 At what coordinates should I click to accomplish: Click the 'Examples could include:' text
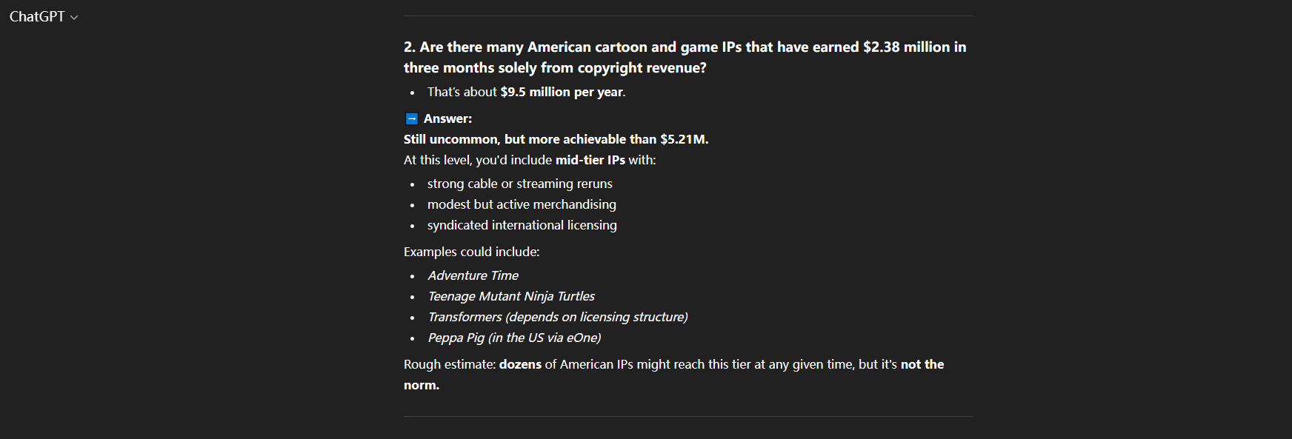point(471,252)
